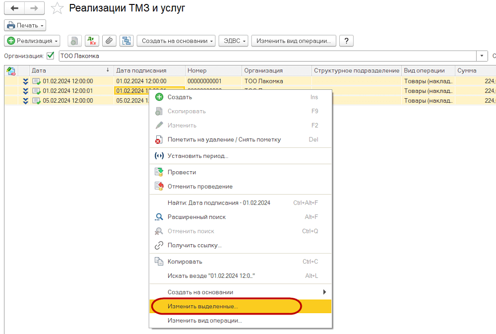This screenshot has height=334, width=496.
Task: Click the Вид операции column header
Action: coord(429,70)
